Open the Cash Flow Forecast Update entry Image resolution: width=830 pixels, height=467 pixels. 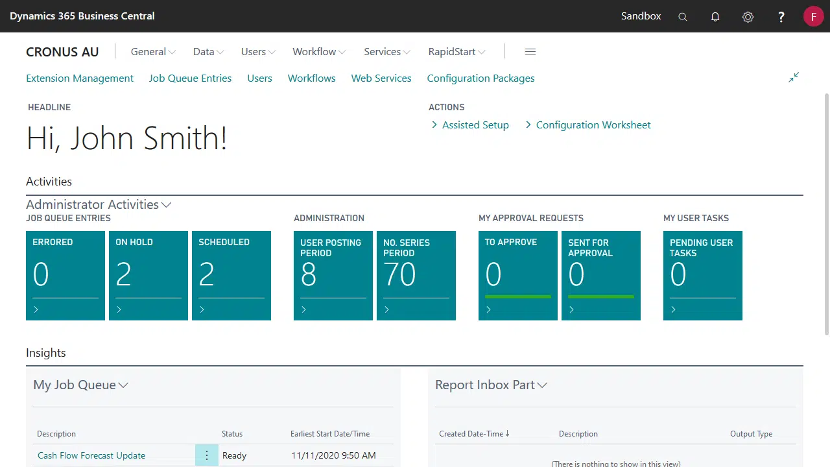click(x=91, y=455)
